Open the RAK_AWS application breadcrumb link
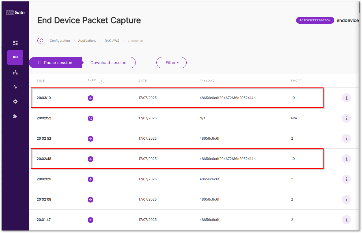This screenshot has height=233, width=362. point(112,41)
